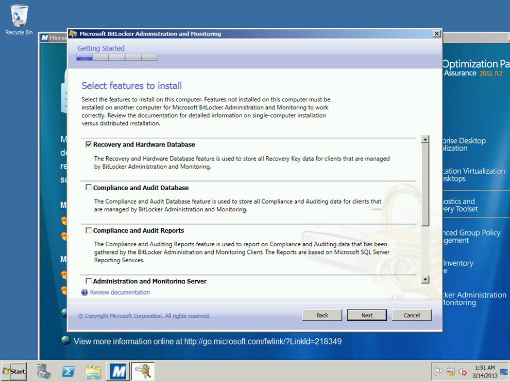This screenshot has width=510, height=382.
Task: Close the BitLocker Administration and Monitoring dialog
Action: coord(436,33)
